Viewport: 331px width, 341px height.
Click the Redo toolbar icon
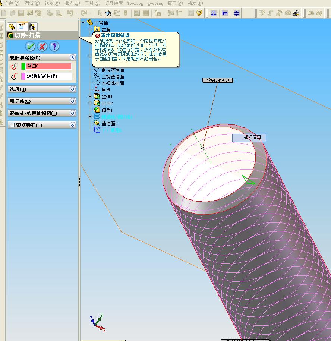(x=84, y=13)
